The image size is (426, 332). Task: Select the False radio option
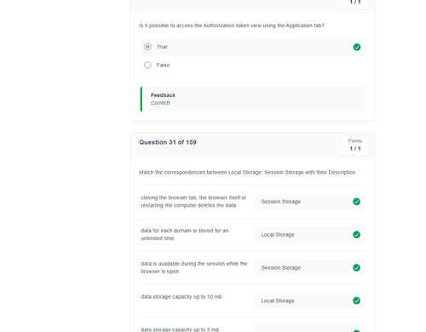click(x=147, y=66)
